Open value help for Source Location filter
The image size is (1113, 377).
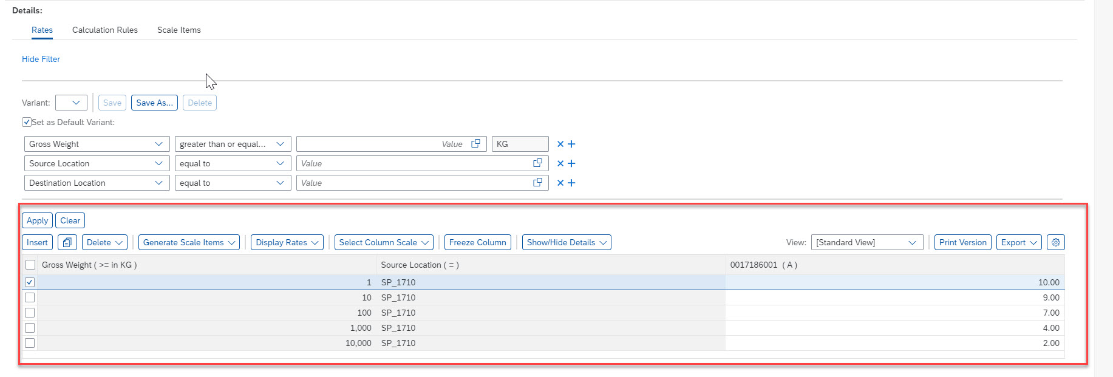[x=537, y=163]
